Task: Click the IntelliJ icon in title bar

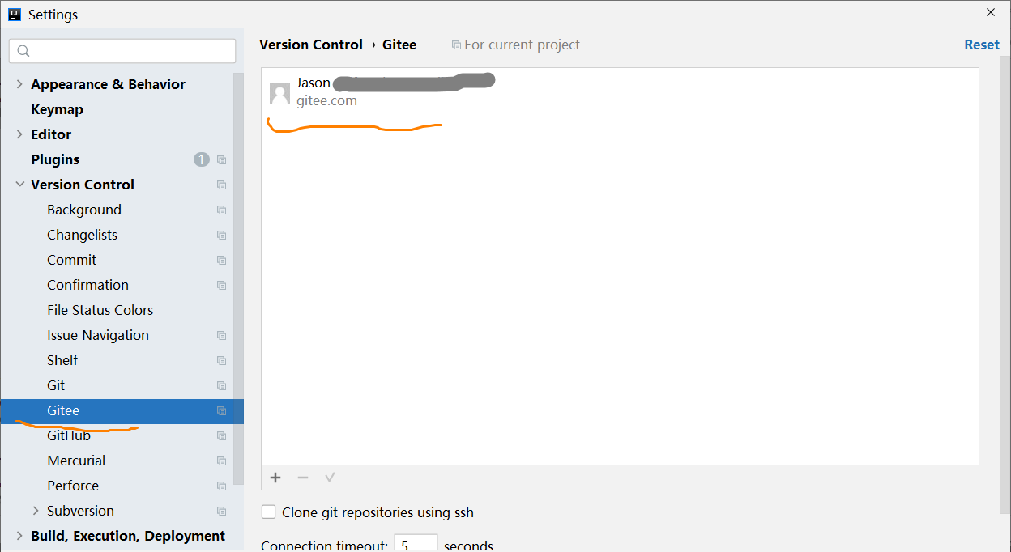Action: (x=14, y=14)
